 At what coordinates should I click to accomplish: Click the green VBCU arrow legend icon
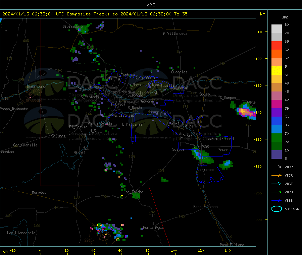click(x=276, y=192)
